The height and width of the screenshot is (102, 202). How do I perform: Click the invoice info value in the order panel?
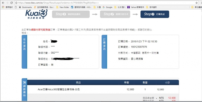point(137,59)
